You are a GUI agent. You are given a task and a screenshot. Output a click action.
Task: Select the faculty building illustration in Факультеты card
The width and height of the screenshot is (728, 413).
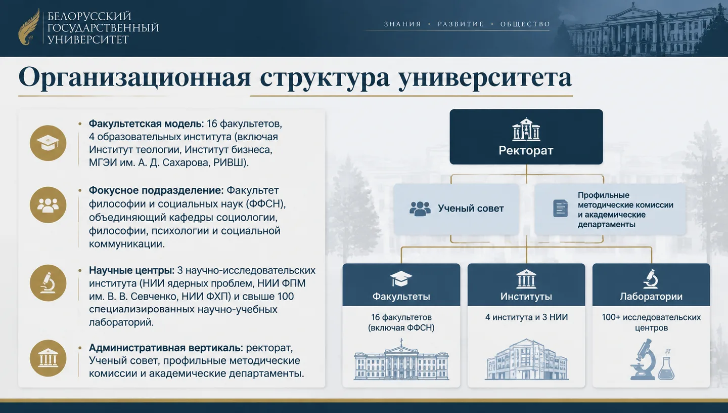[x=401, y=359]
